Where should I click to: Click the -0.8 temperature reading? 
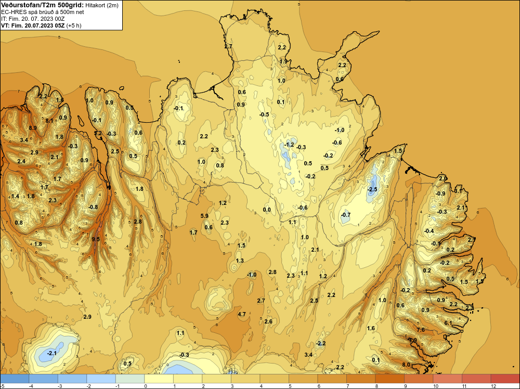pos(93,207)
